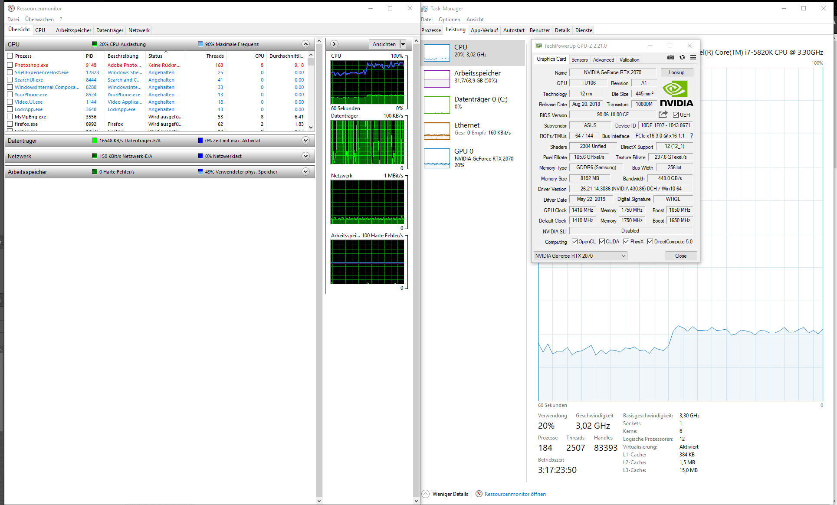
Task: Tick the select-all Prozess header checkbox
Action: 10,56
